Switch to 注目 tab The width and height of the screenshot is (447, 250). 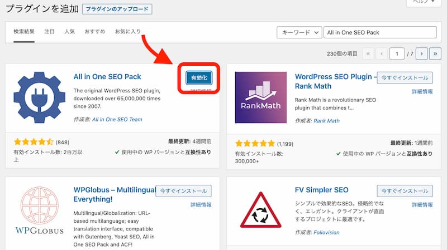click(x=49, y=31)
